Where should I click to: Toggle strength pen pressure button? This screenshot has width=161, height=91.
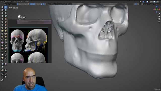(x=42, y=4)
